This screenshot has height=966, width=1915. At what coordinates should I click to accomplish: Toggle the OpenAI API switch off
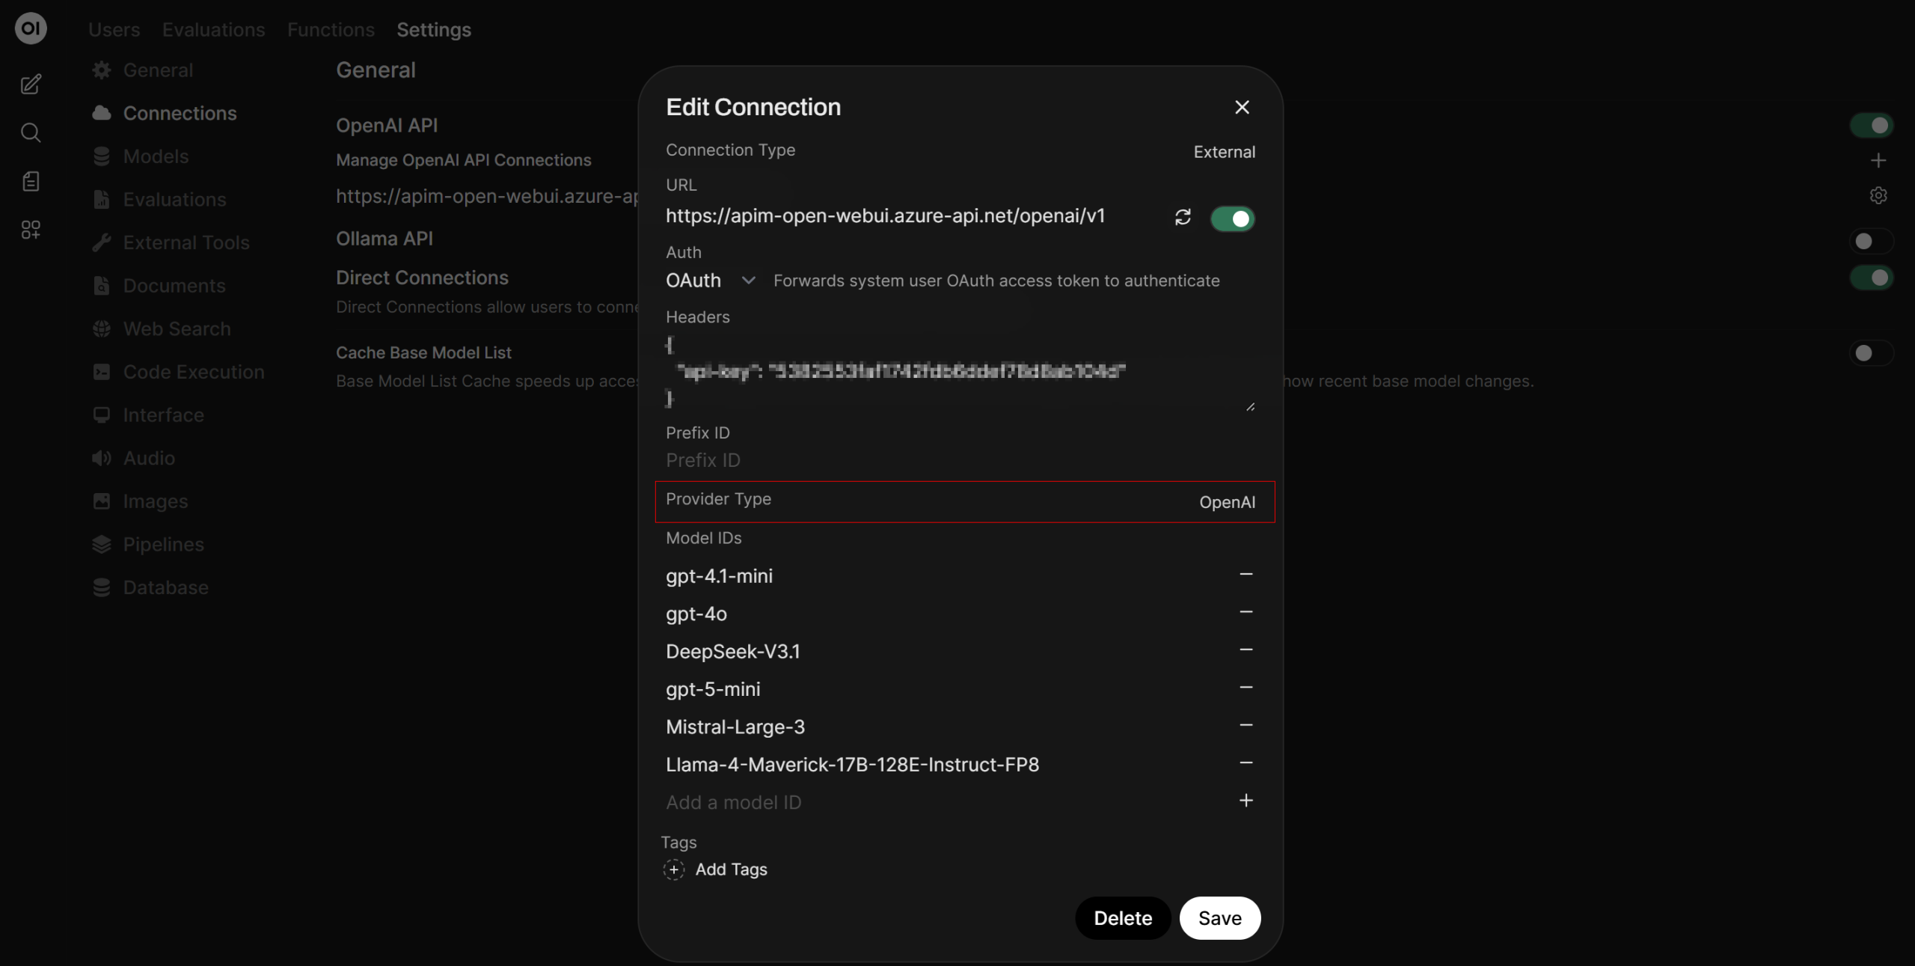pos(1871,126)
